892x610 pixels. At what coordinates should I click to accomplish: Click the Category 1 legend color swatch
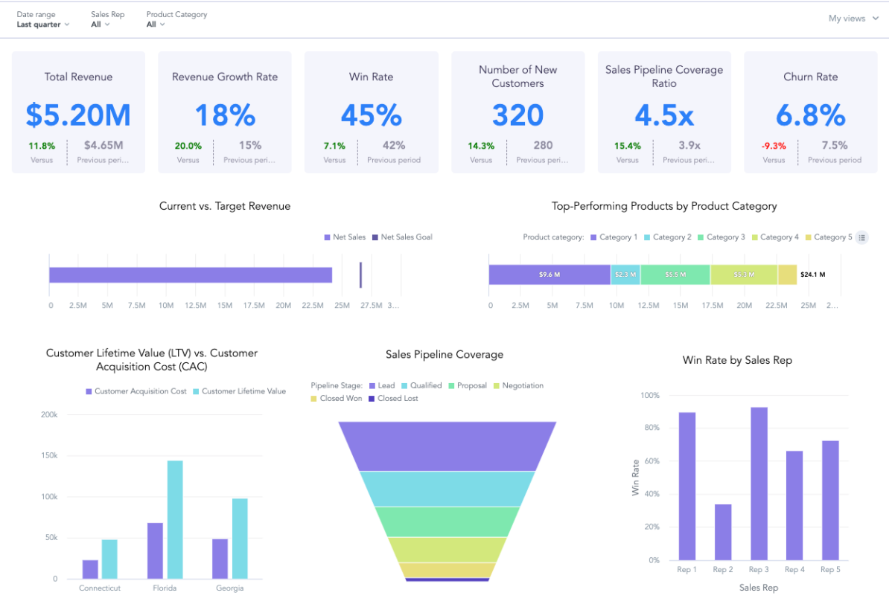click(593, 237)
